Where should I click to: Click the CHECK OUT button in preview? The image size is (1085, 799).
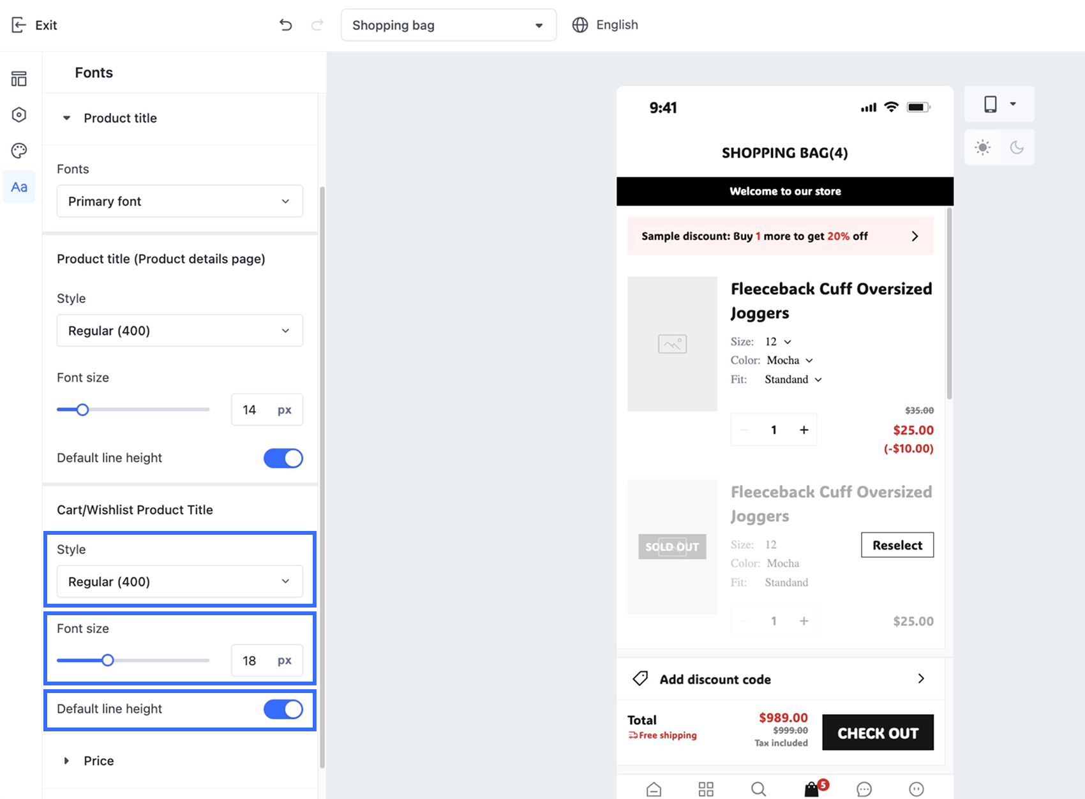(x=878, y=733)
